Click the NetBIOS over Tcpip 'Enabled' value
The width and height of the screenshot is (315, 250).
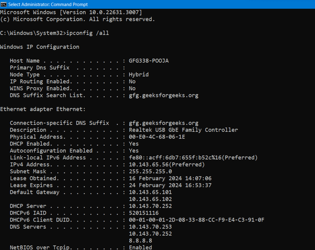140,248
